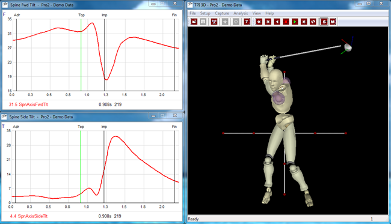Toggle the S mode button
Viewport: 391px width, 224px height.
point(324,22)
